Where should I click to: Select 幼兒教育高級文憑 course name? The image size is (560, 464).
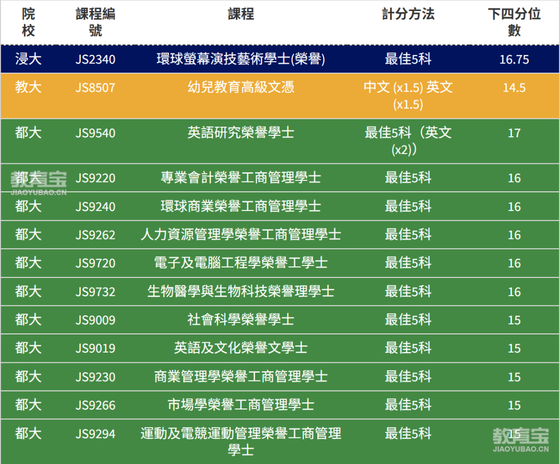241,87
